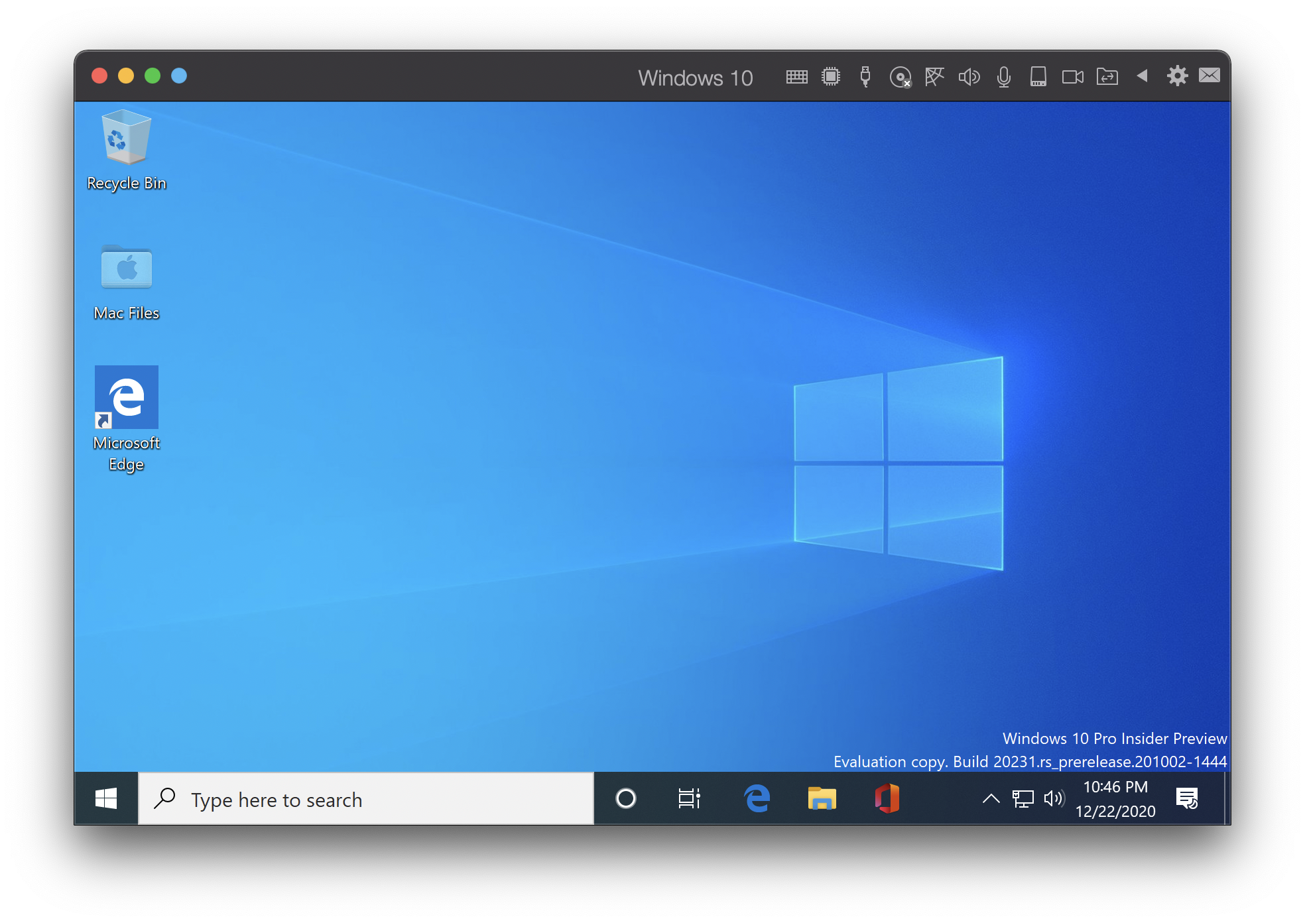Click the CD/DVD disc icon
1305x923 pixels.
pyautogui.click(x=900, y=77)
